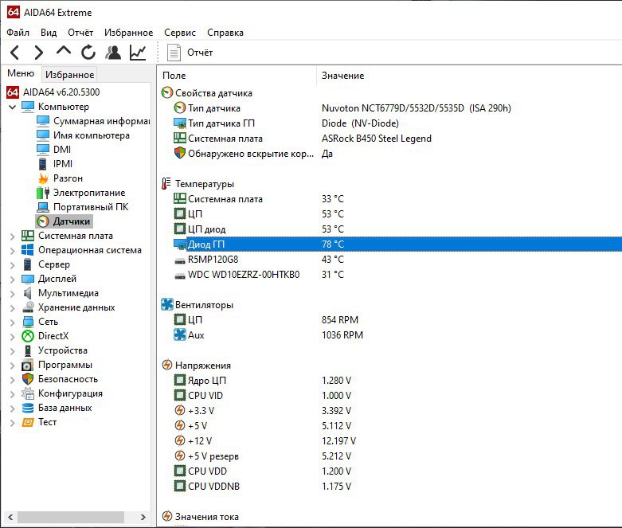Open the Отчёт menu in menu bar
Viewport: 622px width, 528px height.
point(80,33)
